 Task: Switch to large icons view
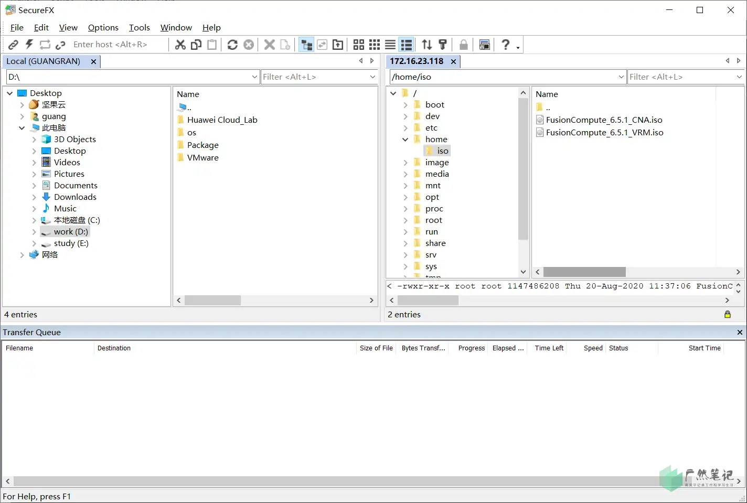click(x=359, y=45)
